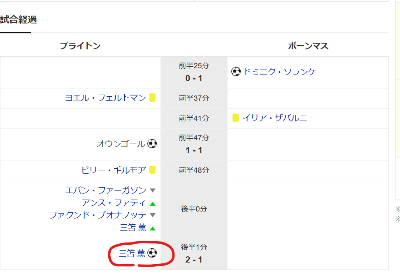Screen dimensions: 400x279
Task: Click the soccer ball icon beside オウンゴール
Action: click(152, 144)
